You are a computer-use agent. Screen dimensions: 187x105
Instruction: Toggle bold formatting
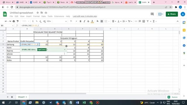(x=80, y=21)
